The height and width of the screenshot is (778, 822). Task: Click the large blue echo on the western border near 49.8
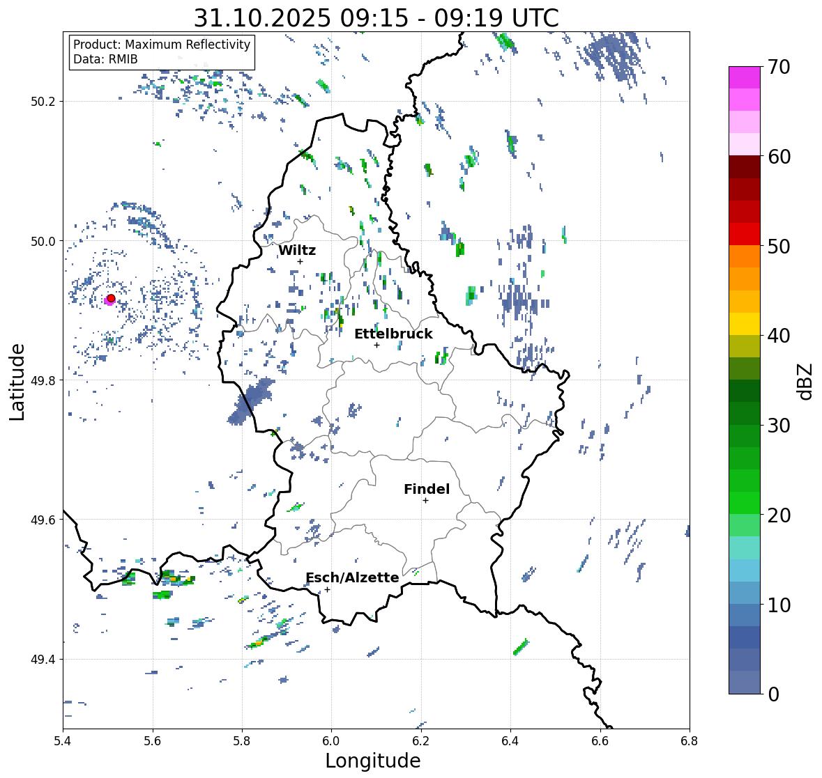[252, 400]
